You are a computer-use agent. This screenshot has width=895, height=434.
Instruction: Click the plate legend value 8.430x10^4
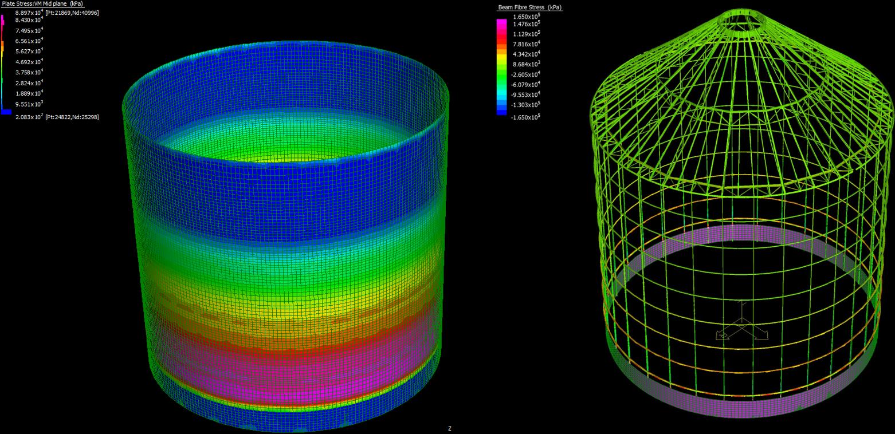pyautogui.click(x=29, y=19)
